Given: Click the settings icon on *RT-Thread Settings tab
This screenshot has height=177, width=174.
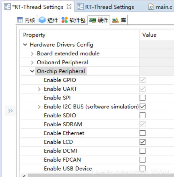Looking at the screenshot, I should click(7, 6).
